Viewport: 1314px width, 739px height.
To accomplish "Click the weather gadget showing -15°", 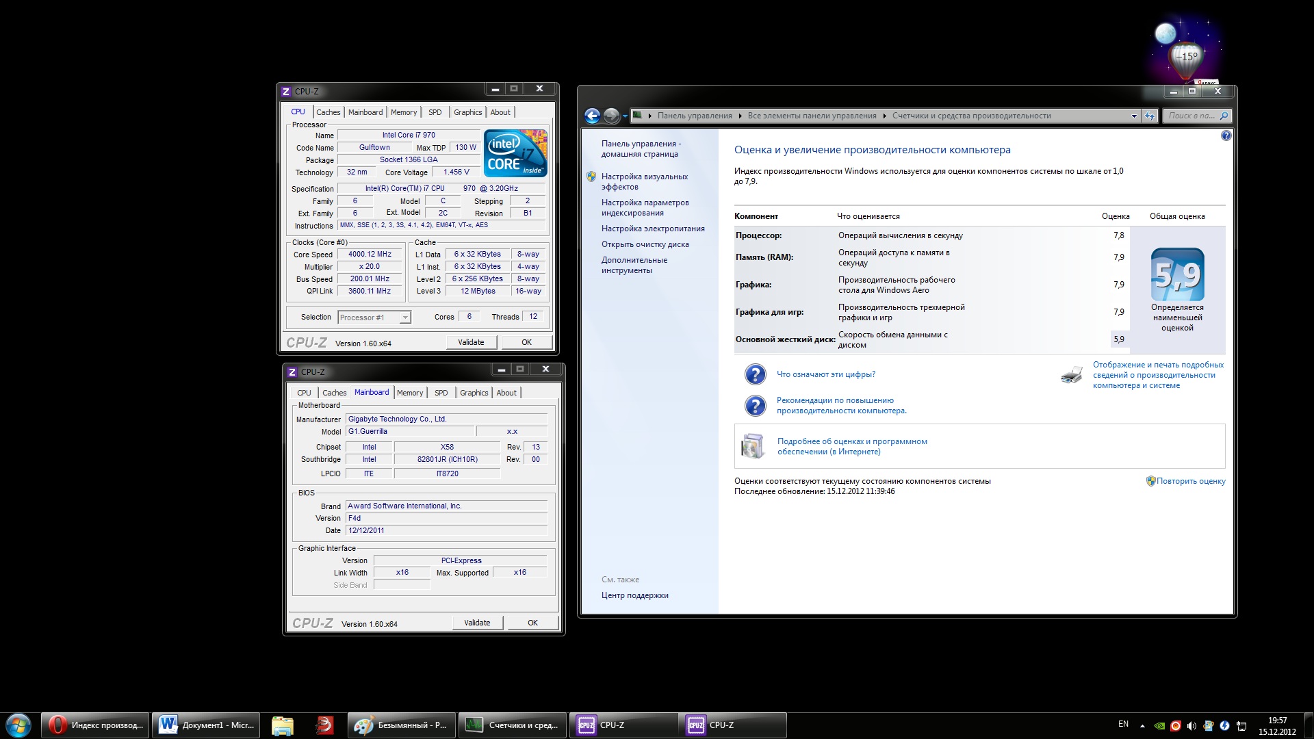I will point(1187,55).
